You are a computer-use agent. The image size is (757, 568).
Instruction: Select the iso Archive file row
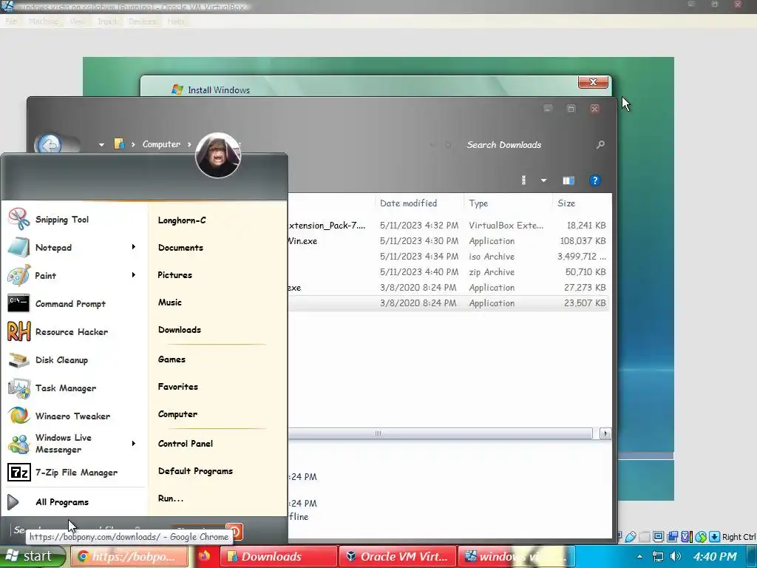tap(448, 257)
